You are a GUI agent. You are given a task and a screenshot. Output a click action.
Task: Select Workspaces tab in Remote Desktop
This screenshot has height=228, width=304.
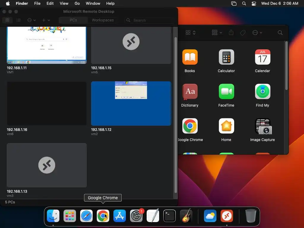coord(103,20)
